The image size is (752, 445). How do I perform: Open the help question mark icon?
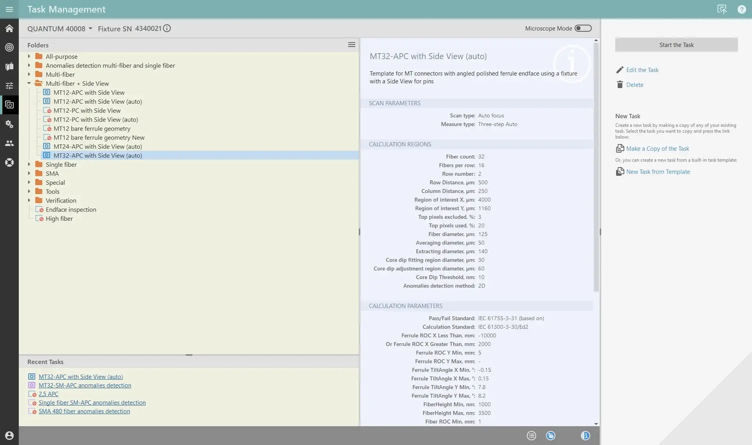[741, 9]
